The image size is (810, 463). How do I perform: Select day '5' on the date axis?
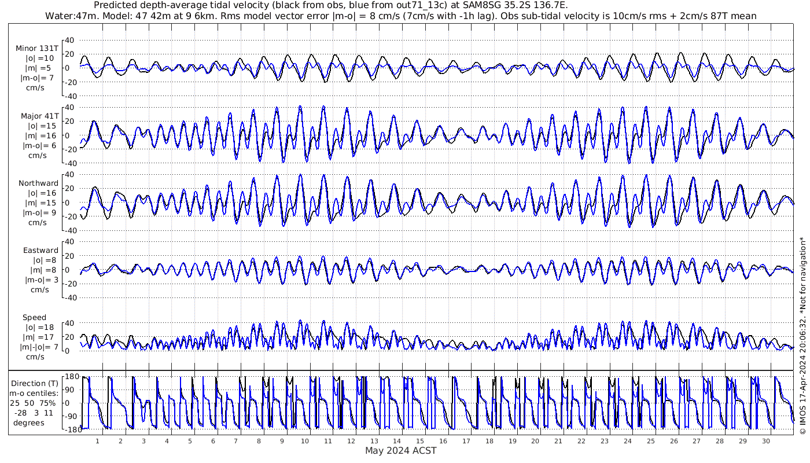click(189, 441)
